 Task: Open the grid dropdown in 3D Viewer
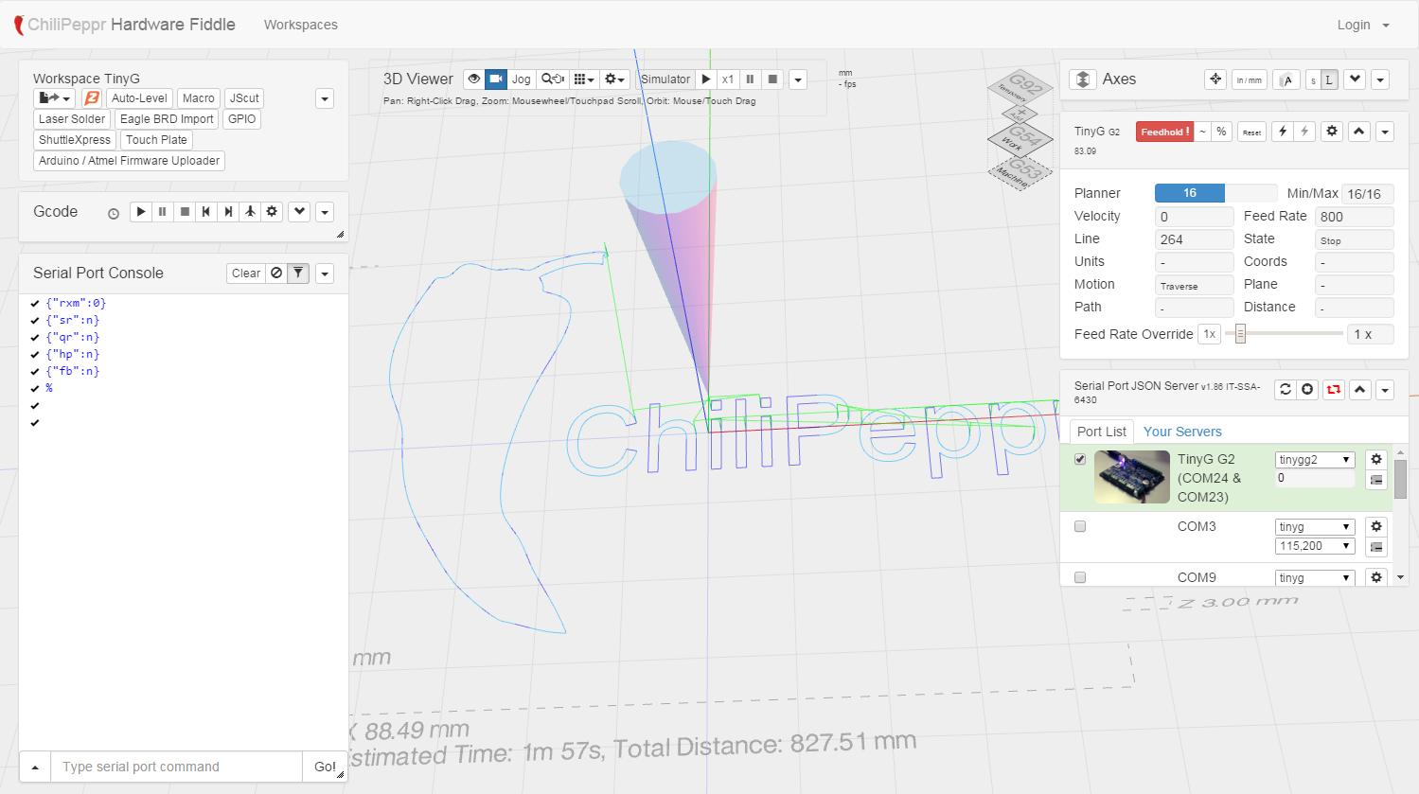584,79
